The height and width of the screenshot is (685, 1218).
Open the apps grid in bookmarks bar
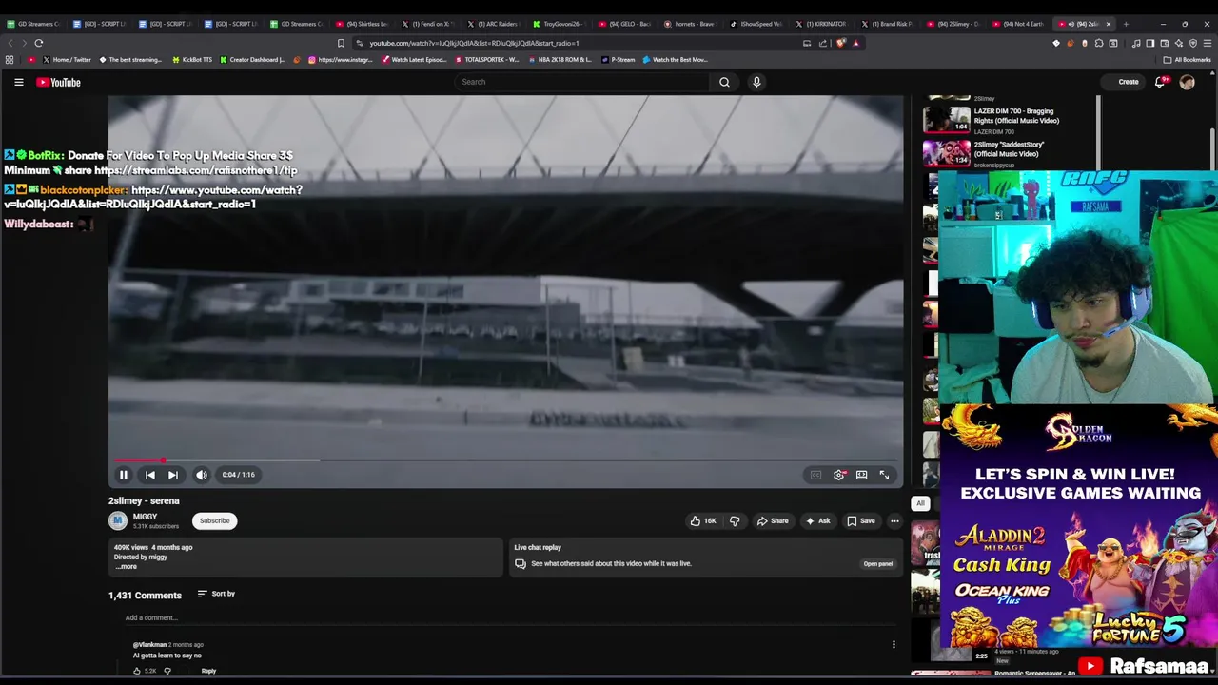(x=9, y=60)
